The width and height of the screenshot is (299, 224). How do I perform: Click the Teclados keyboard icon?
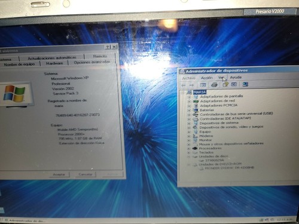point(195,152)
